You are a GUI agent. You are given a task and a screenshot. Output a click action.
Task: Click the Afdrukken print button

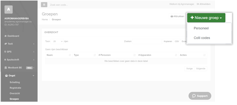[177, 16]
